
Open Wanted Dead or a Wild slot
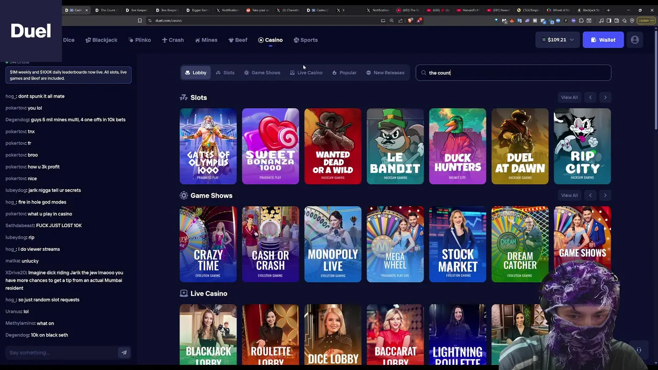click(x=333, y=146)
